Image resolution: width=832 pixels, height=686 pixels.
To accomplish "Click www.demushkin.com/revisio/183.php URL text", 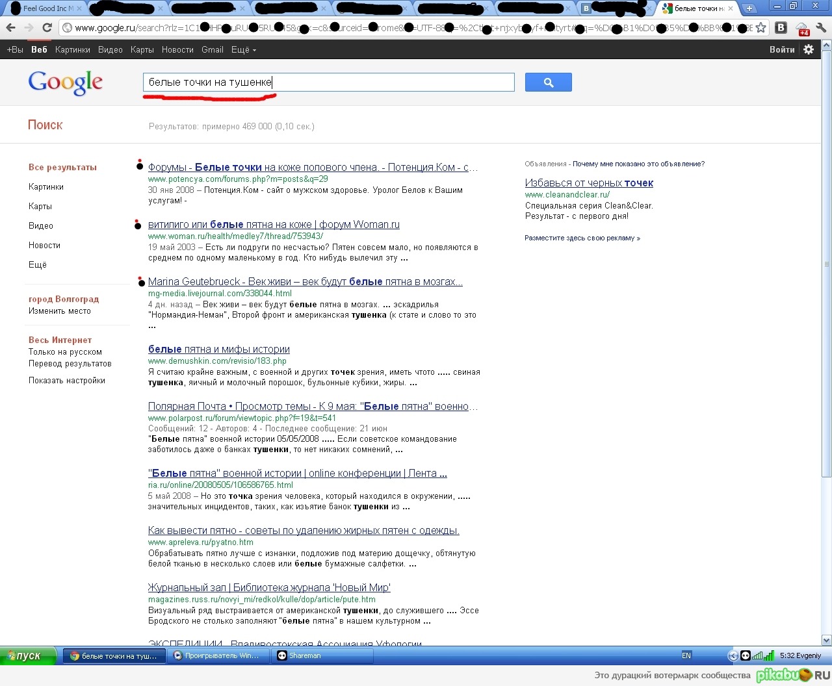I will coord(217,361).
